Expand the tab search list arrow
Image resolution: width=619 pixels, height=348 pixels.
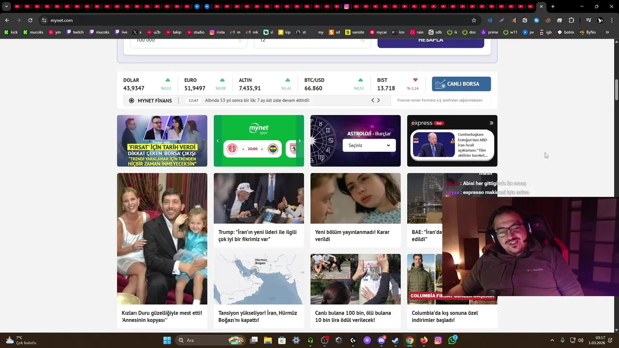click(6, 7)
